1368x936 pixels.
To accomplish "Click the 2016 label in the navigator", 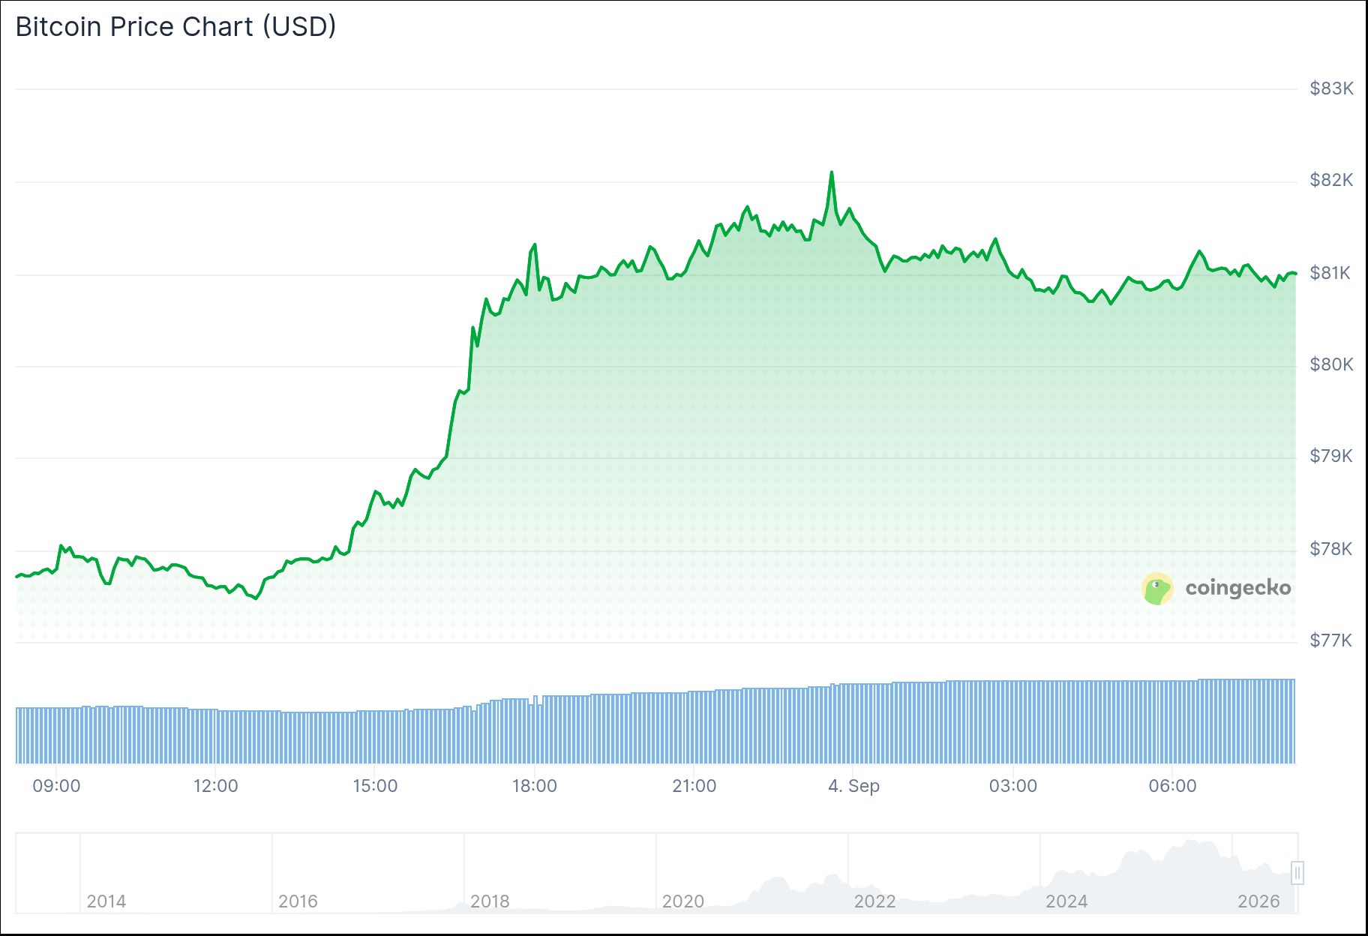I will (x=298, y=901).
